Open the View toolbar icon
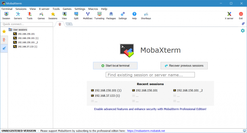Screen dimensions: 247x133 [64, 16]
